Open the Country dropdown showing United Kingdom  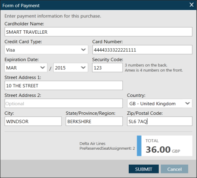(x=160, y=103)
